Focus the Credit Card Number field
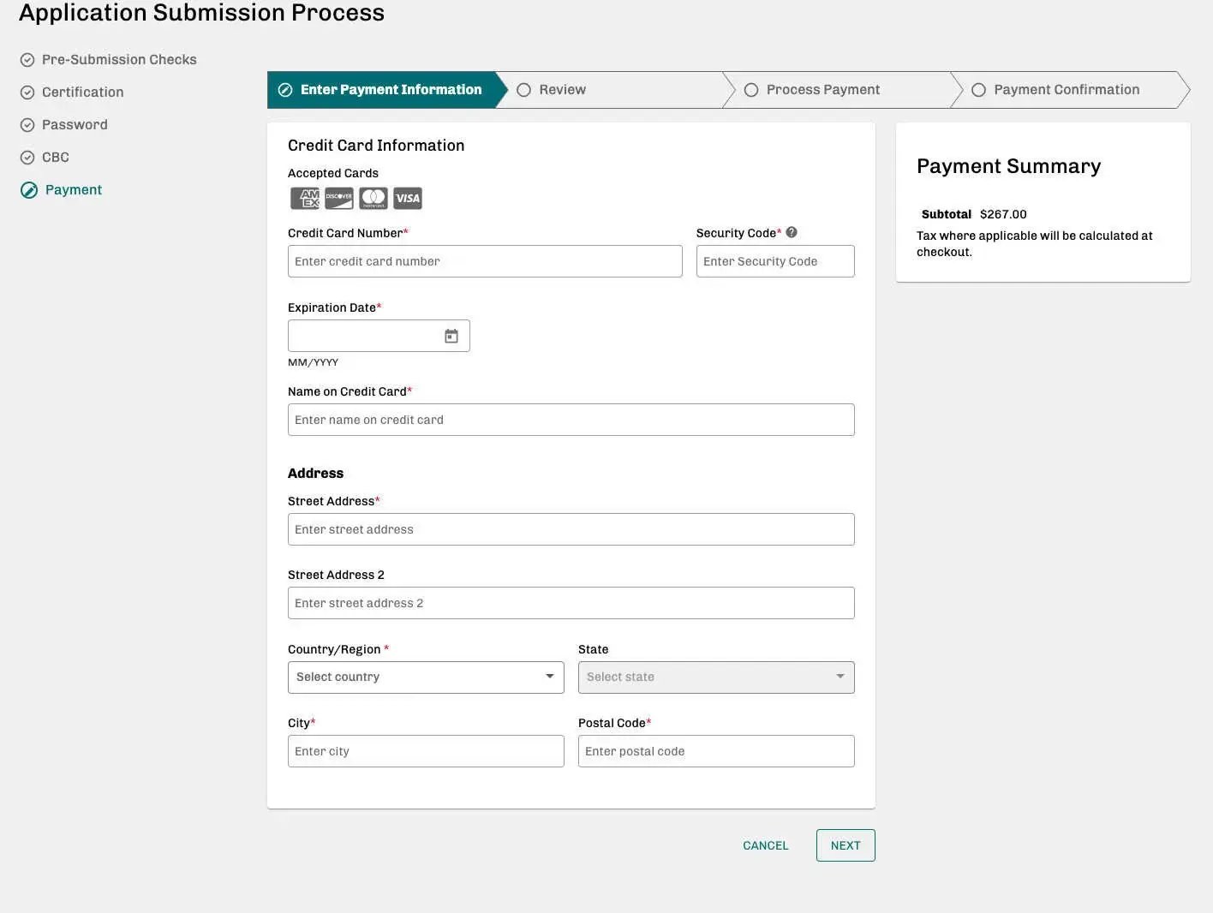This screenshot has height=913, width=1213. point(485,261)
